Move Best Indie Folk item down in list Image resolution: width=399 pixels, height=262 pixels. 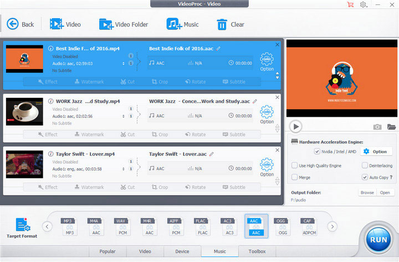click(278, 78)
